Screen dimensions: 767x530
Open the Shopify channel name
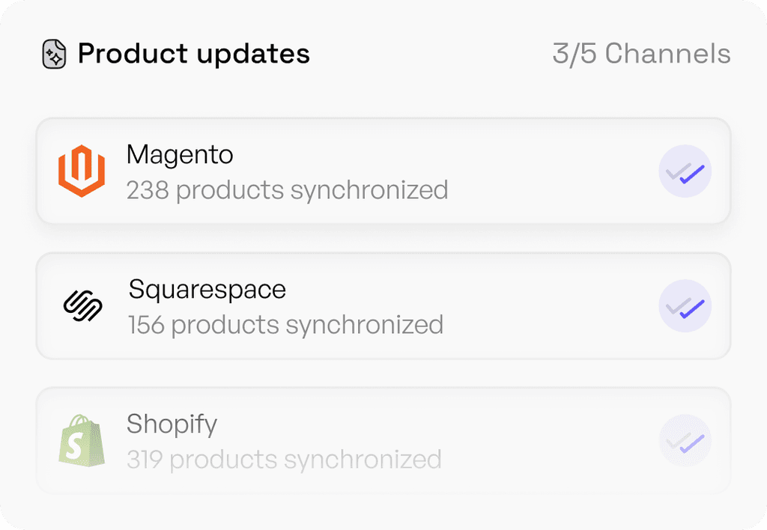172,424
